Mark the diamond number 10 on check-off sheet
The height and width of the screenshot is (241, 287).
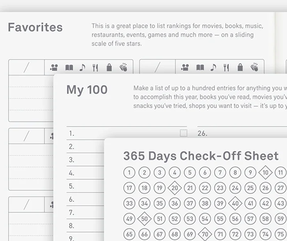265,172
